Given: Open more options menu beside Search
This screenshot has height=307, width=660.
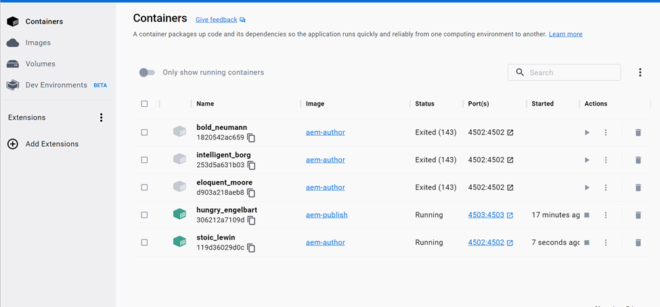Looking at the screenshot, I should pyautogui.click(x=640, y=72).
